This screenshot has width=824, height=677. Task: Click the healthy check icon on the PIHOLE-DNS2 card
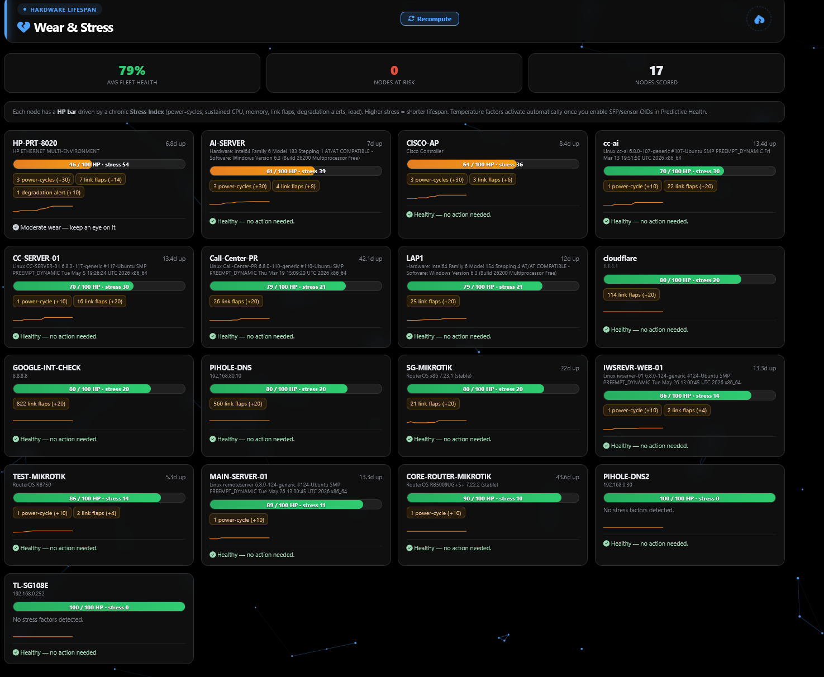pyautogui.click(x=607, y=543)
